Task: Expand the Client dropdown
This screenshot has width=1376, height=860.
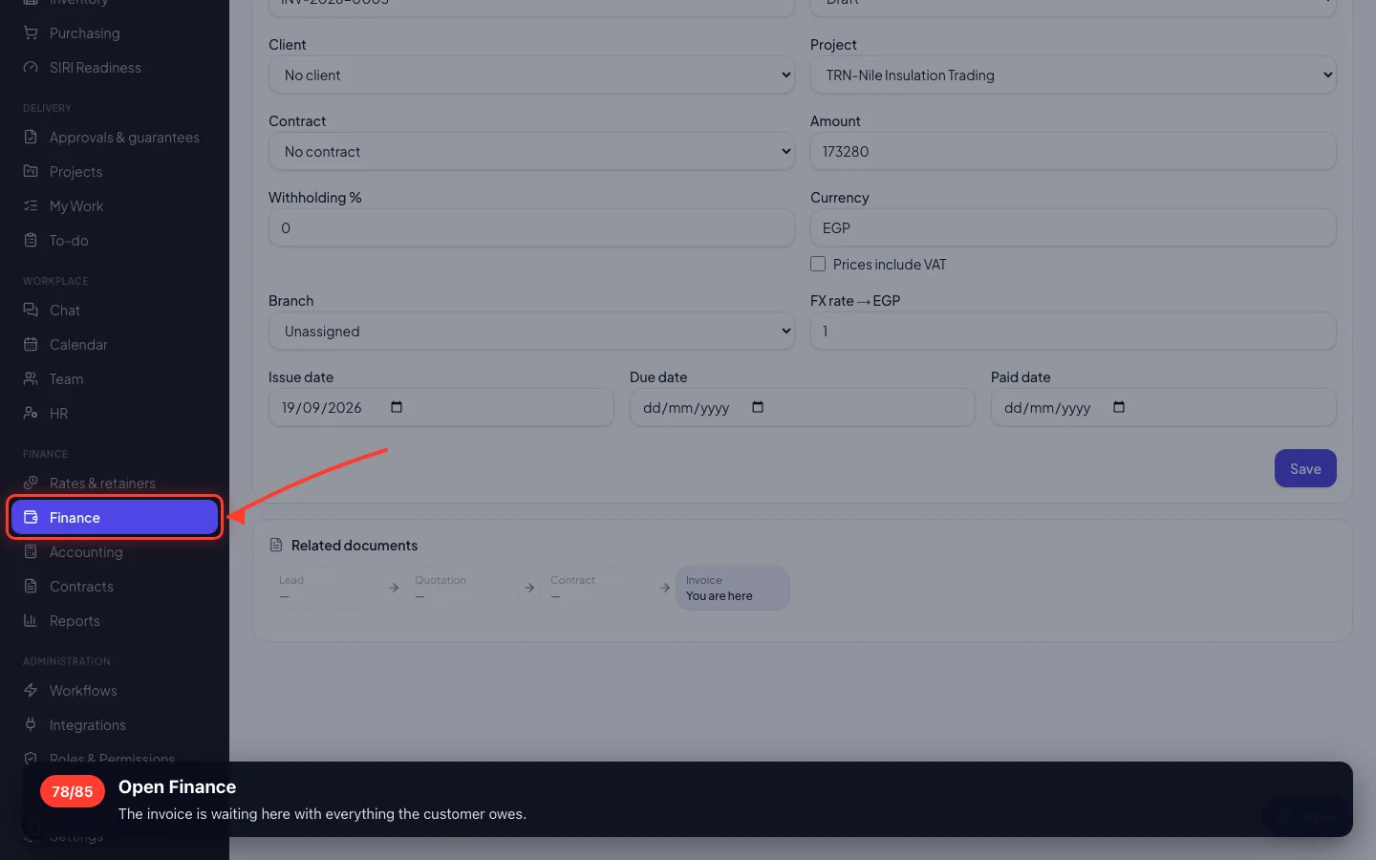Action: pos(531,75)
